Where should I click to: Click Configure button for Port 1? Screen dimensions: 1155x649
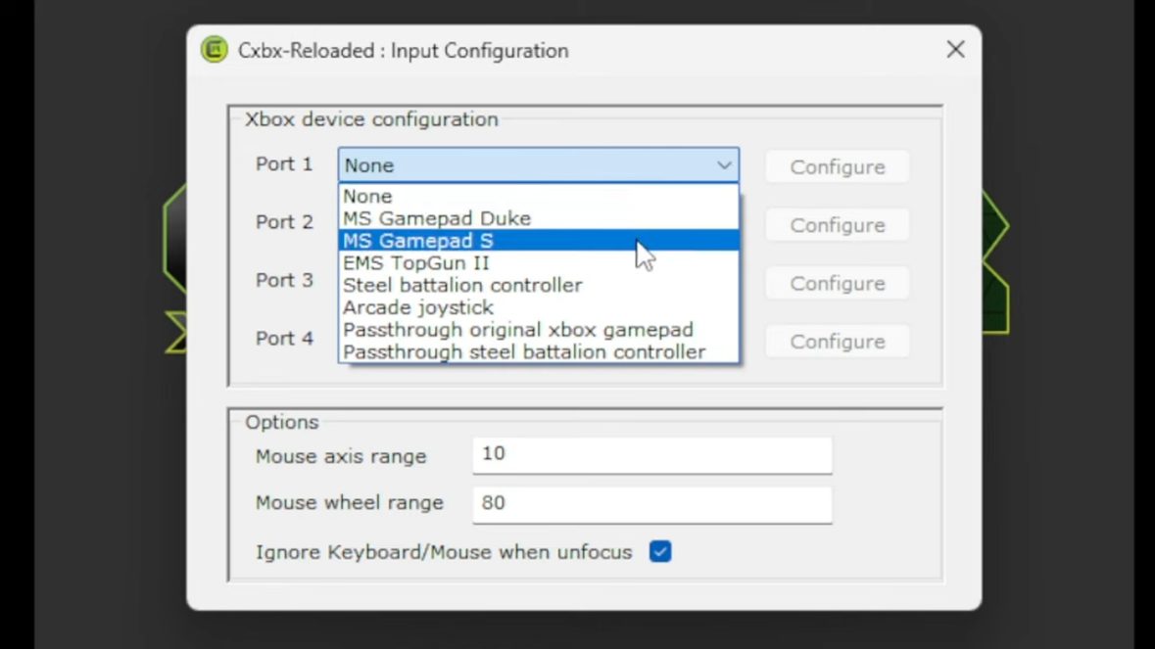tap(838, 167)
